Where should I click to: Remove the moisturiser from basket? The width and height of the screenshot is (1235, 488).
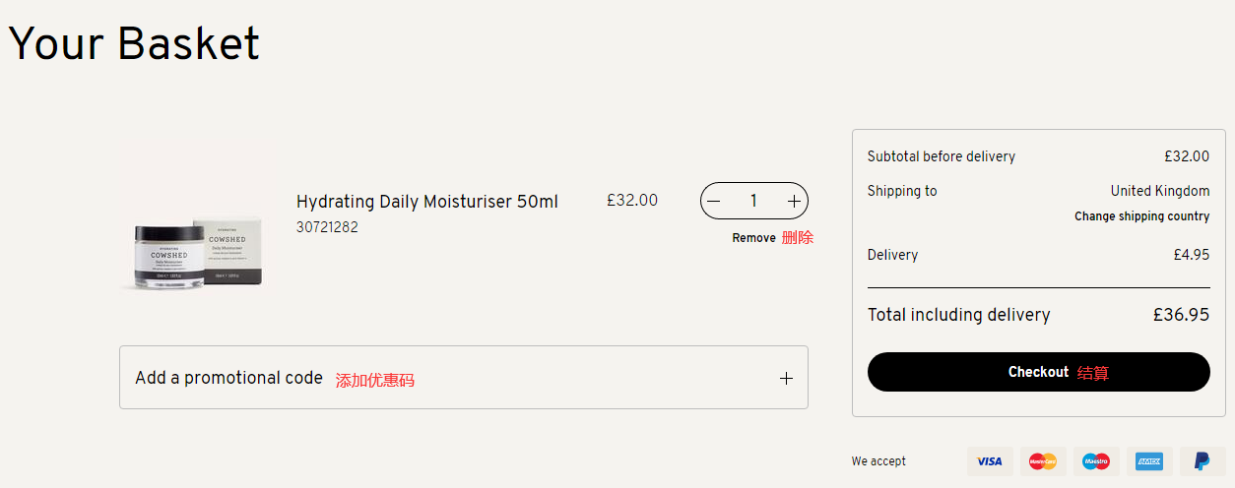(x=753, y=238)
